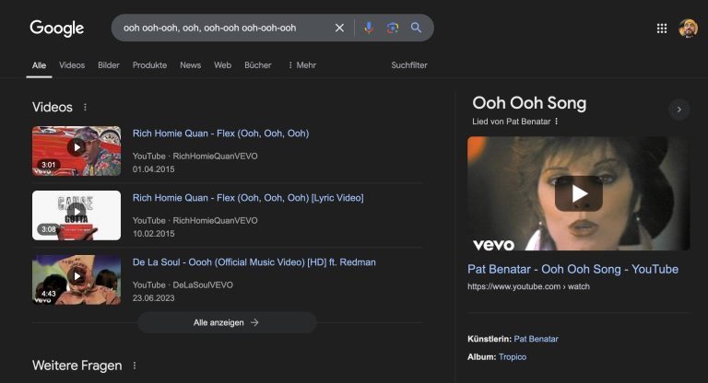Open the Suchfilter options
708x383 pixels.
(x=409, y=65)
